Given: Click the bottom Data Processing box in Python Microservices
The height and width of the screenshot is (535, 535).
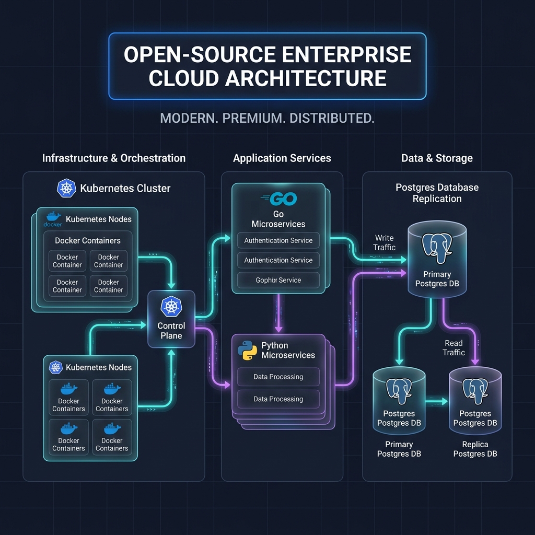Looking at the screenshot, I should pos(278,399).
